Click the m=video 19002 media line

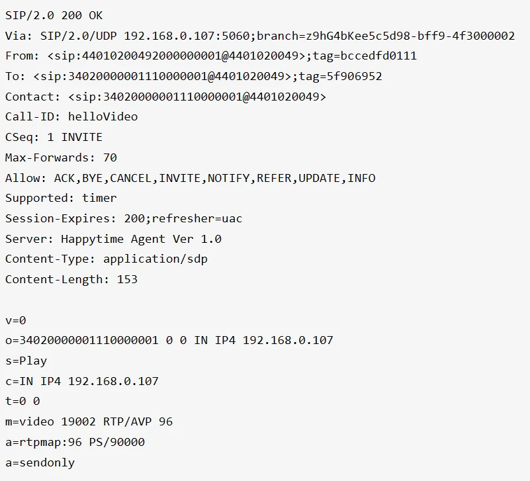click(89, 422)
